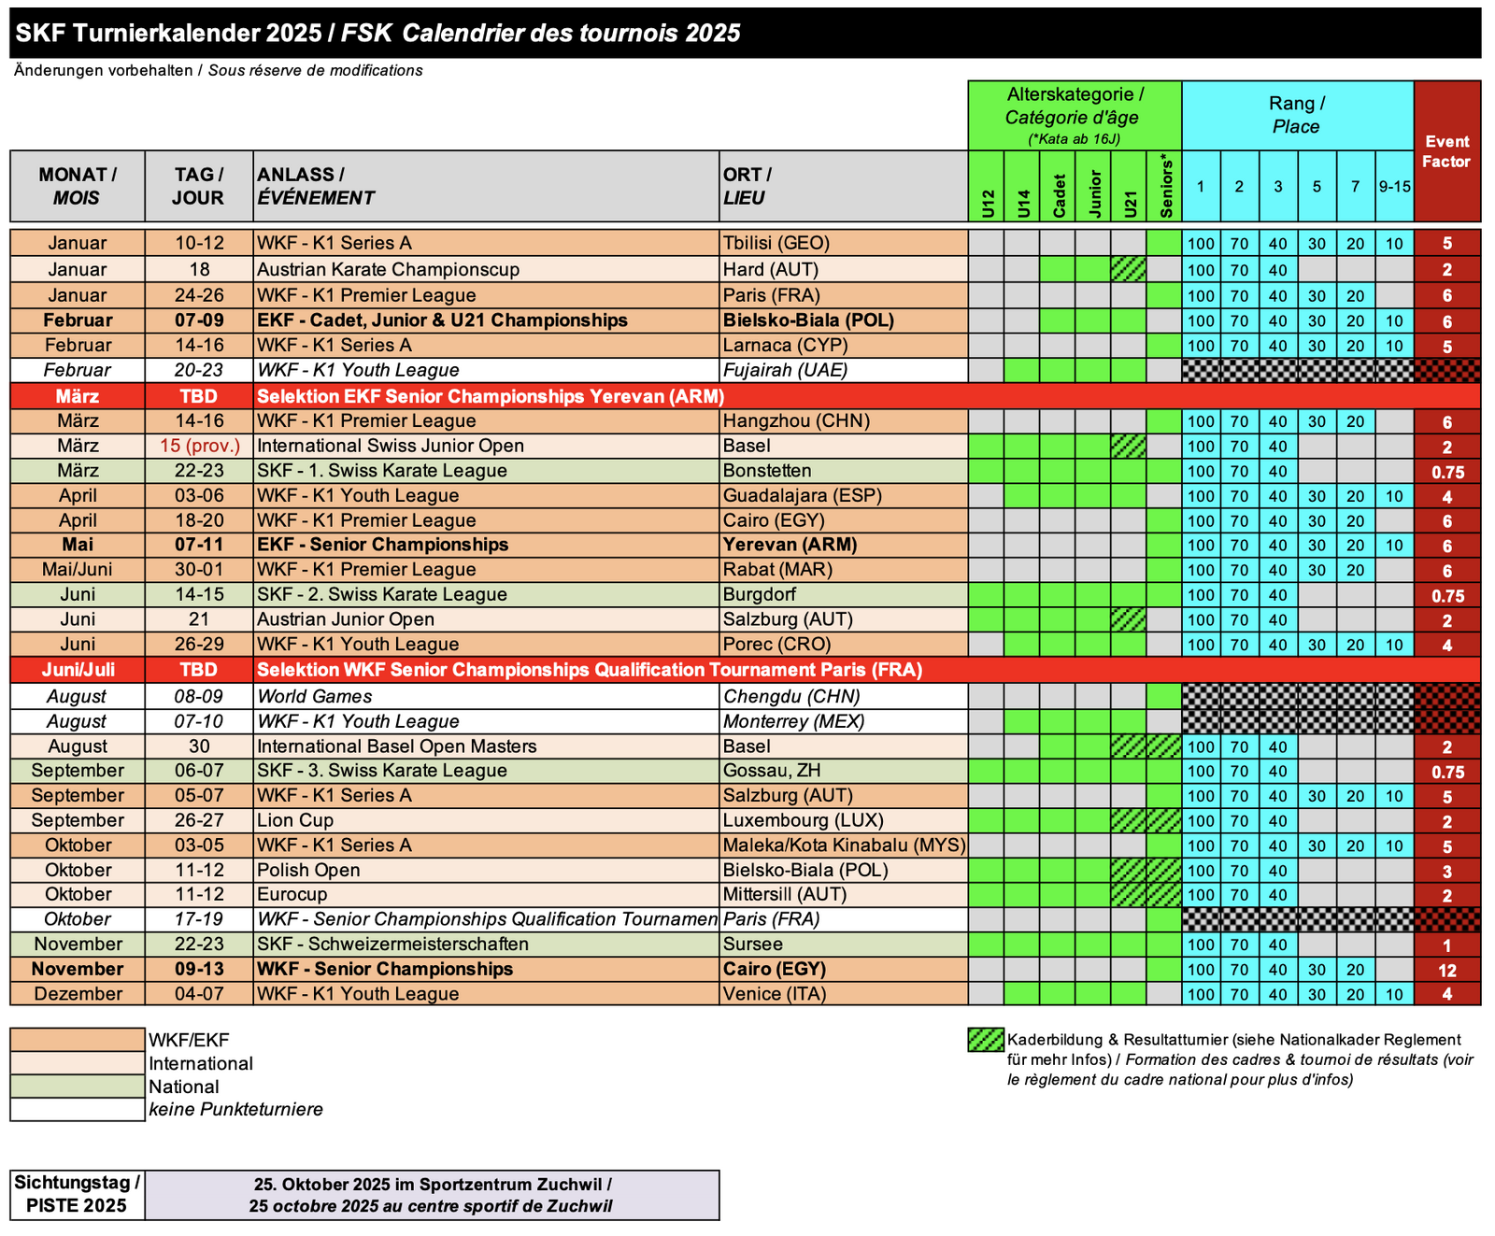Click the red "15 (prov.)" date cell
Viewport: 1495px width, 1236px height.
click(199, 446)
